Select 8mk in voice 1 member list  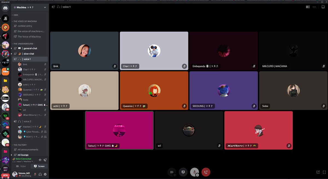coord(32,64)
